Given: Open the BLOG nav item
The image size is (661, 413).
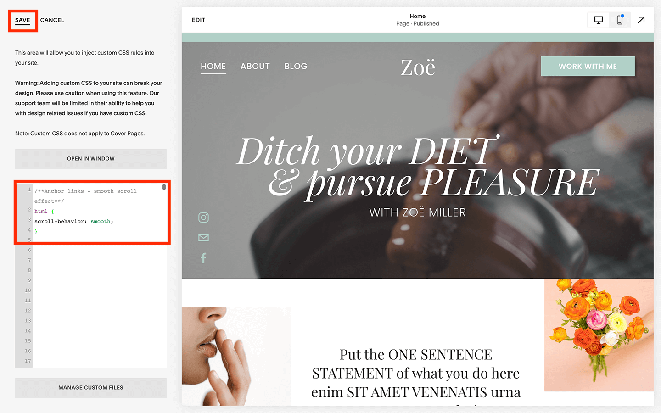Looking at the screenshot, I should click(x=296, y=67).
